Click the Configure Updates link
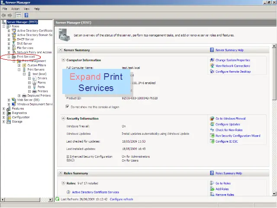This screenshot has height=208, width=277. click(x=228, y=124)
